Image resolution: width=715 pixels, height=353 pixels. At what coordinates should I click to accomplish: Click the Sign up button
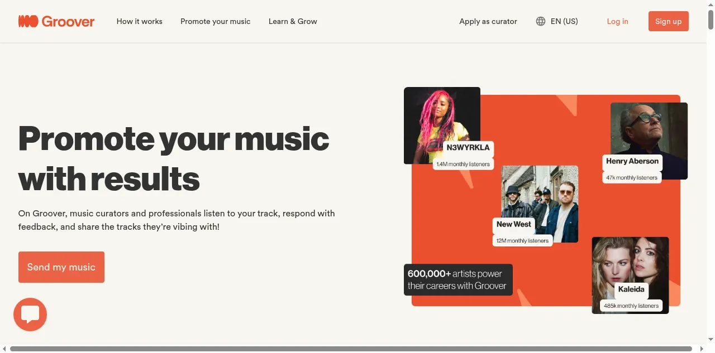tap(669, 21)
